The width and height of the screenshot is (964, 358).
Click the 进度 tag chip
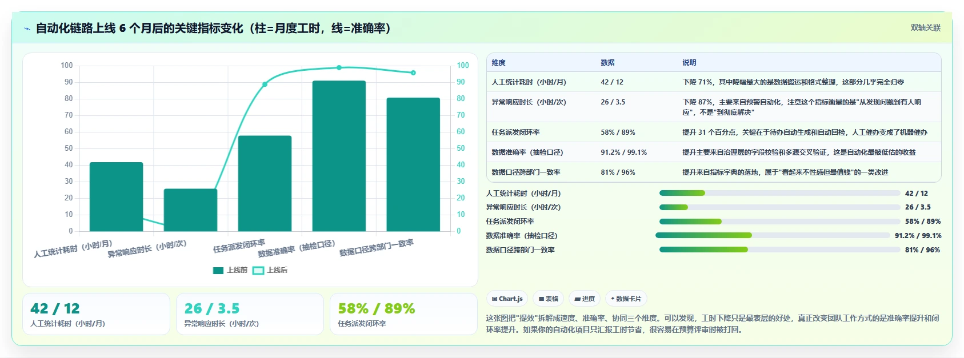585,299
